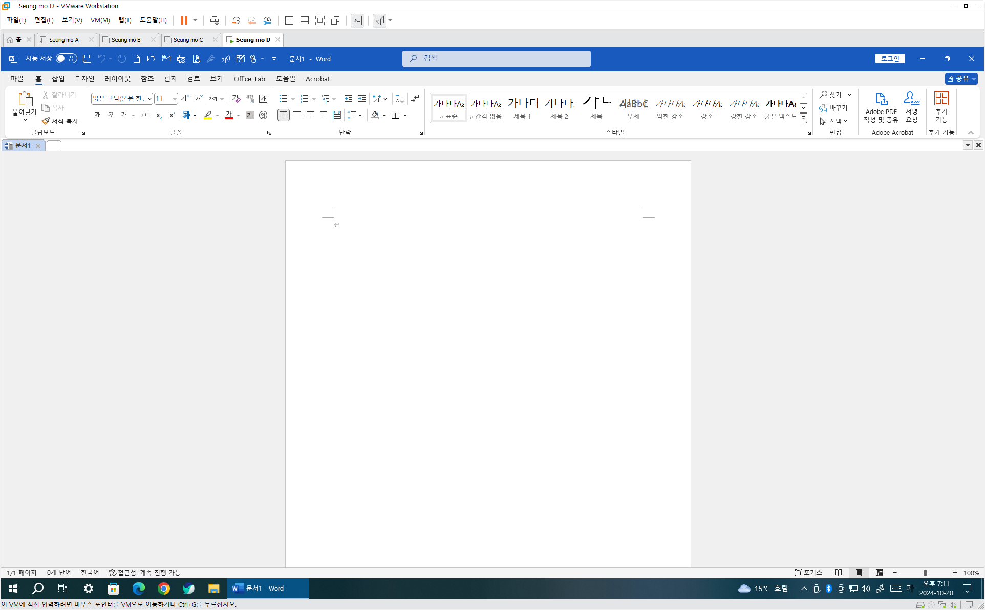Image resolution: width=985 pixels, height=610 pixels.
Task: Increase paragraph indent
Action: pyautogui.click(x=362, y=98)
